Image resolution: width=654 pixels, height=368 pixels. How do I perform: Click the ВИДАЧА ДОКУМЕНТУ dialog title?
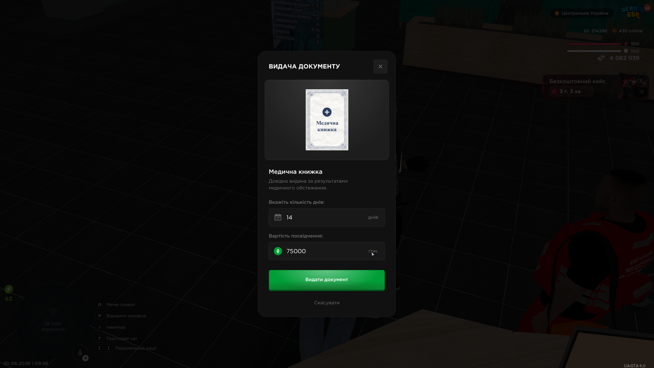coord(304,66)
